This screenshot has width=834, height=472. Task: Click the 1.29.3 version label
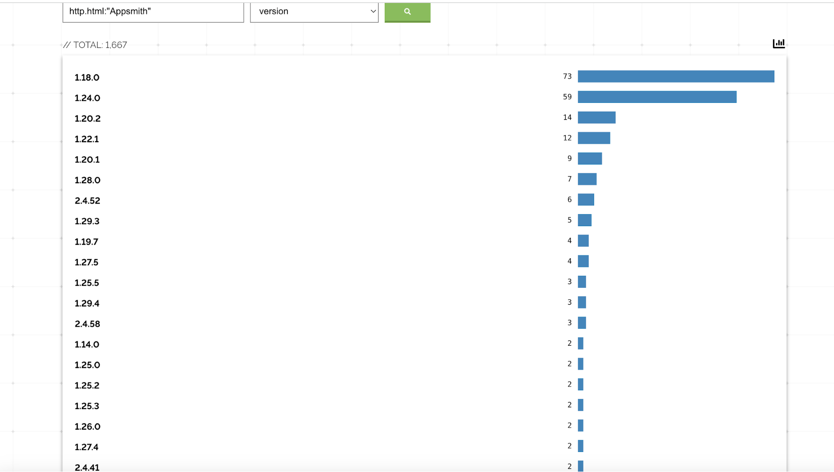point(87,221)
